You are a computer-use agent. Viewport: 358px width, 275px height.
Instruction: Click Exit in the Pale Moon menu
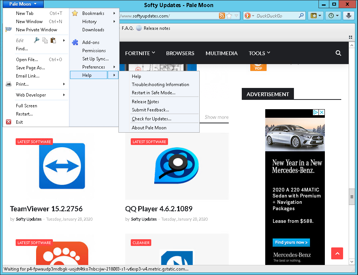click(36, 122)
